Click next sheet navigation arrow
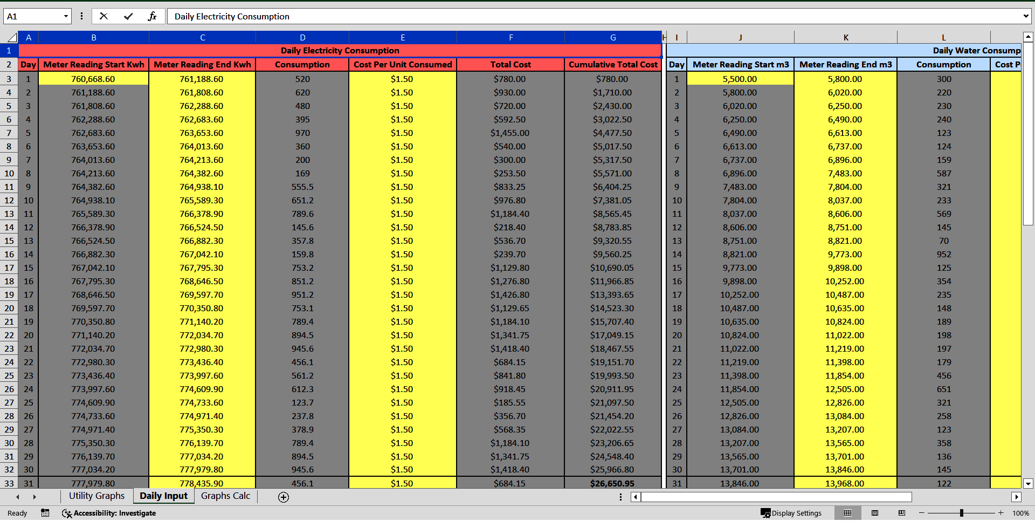Screen dimensions: 1035x521 (x=34, y=497)
